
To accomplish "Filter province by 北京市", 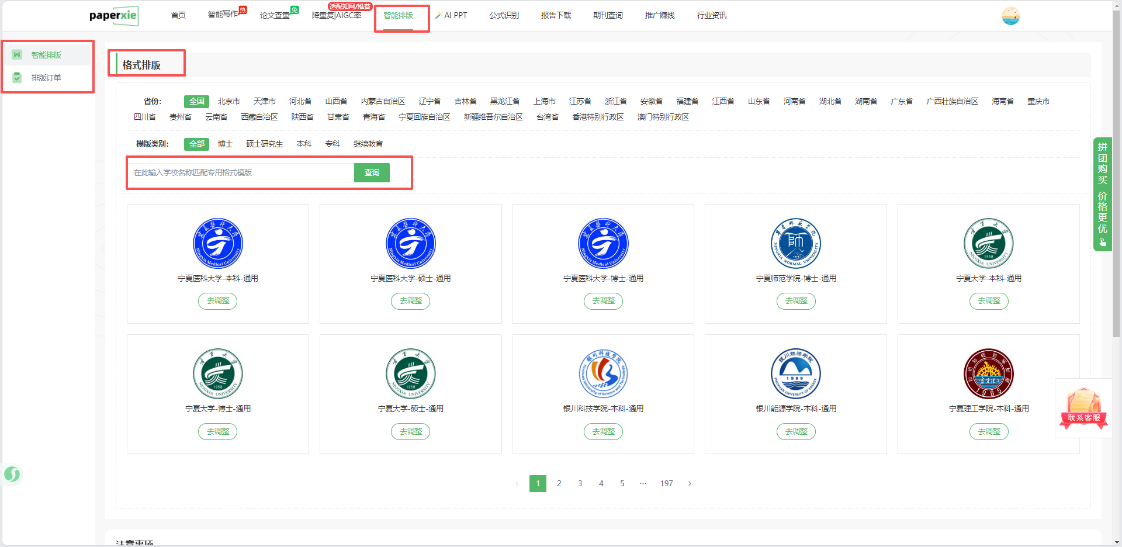I will [x=228, y=102].
